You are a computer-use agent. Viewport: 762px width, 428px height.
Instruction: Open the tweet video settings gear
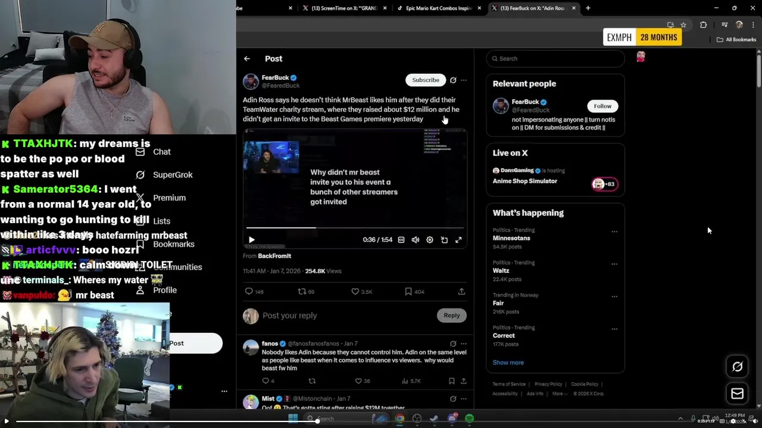(x=430, y=240)
